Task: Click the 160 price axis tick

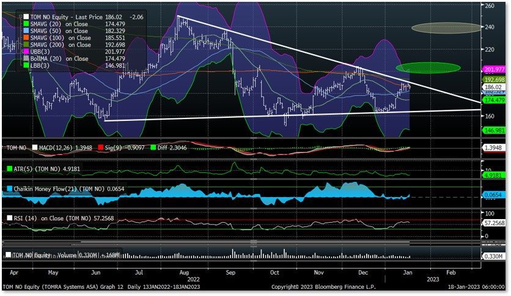Action: tap(490, 116)
